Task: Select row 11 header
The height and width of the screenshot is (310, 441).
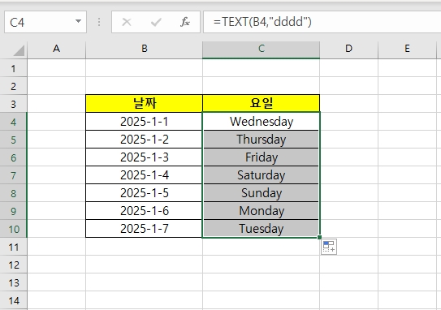Action: tap(14, 247)
